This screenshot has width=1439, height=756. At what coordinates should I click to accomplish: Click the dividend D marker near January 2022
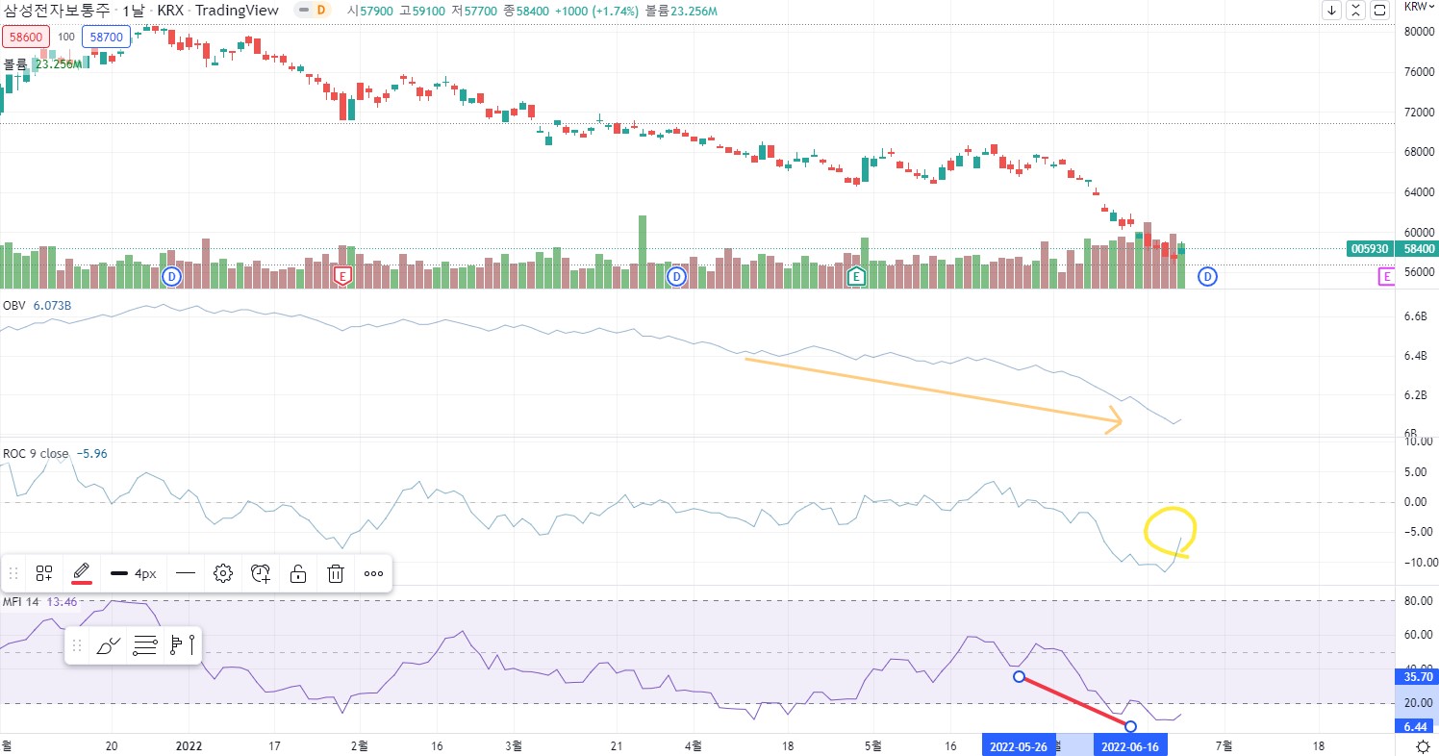click(x=171, y=277)
